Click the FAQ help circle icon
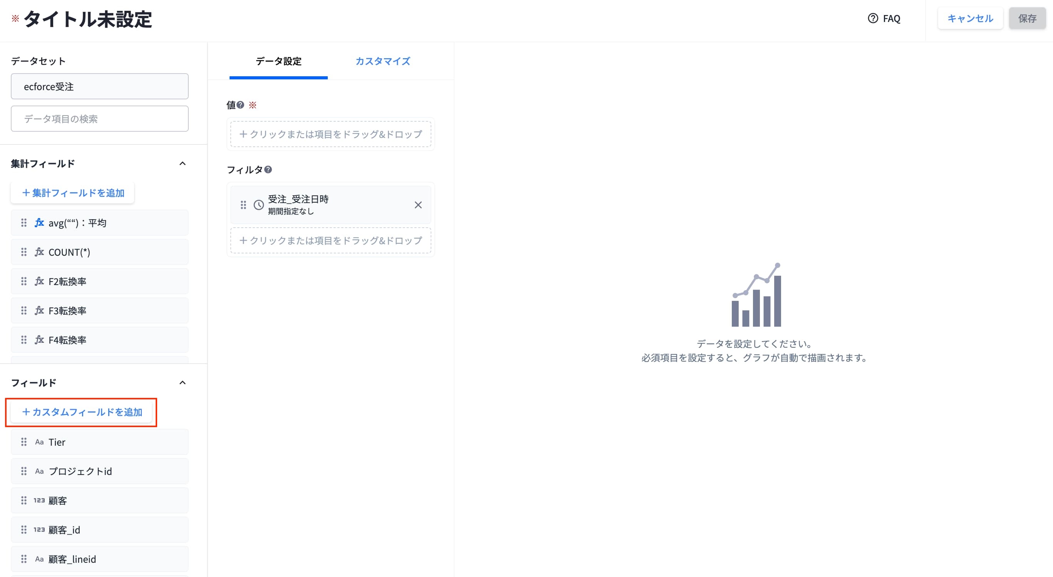The width and height of the screenshot is (1053, 577). tap(873, 18)
